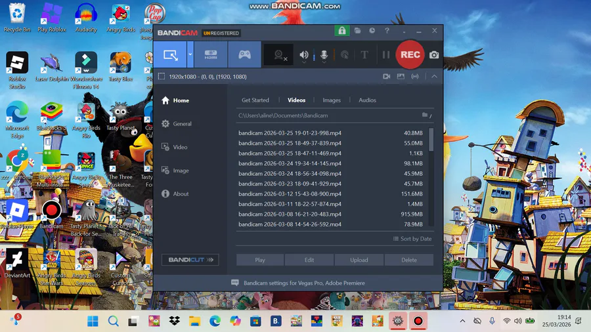Open the scheduled recording clock icon
Viewport: 591px width, 332px height.
(x=372, y=31)
